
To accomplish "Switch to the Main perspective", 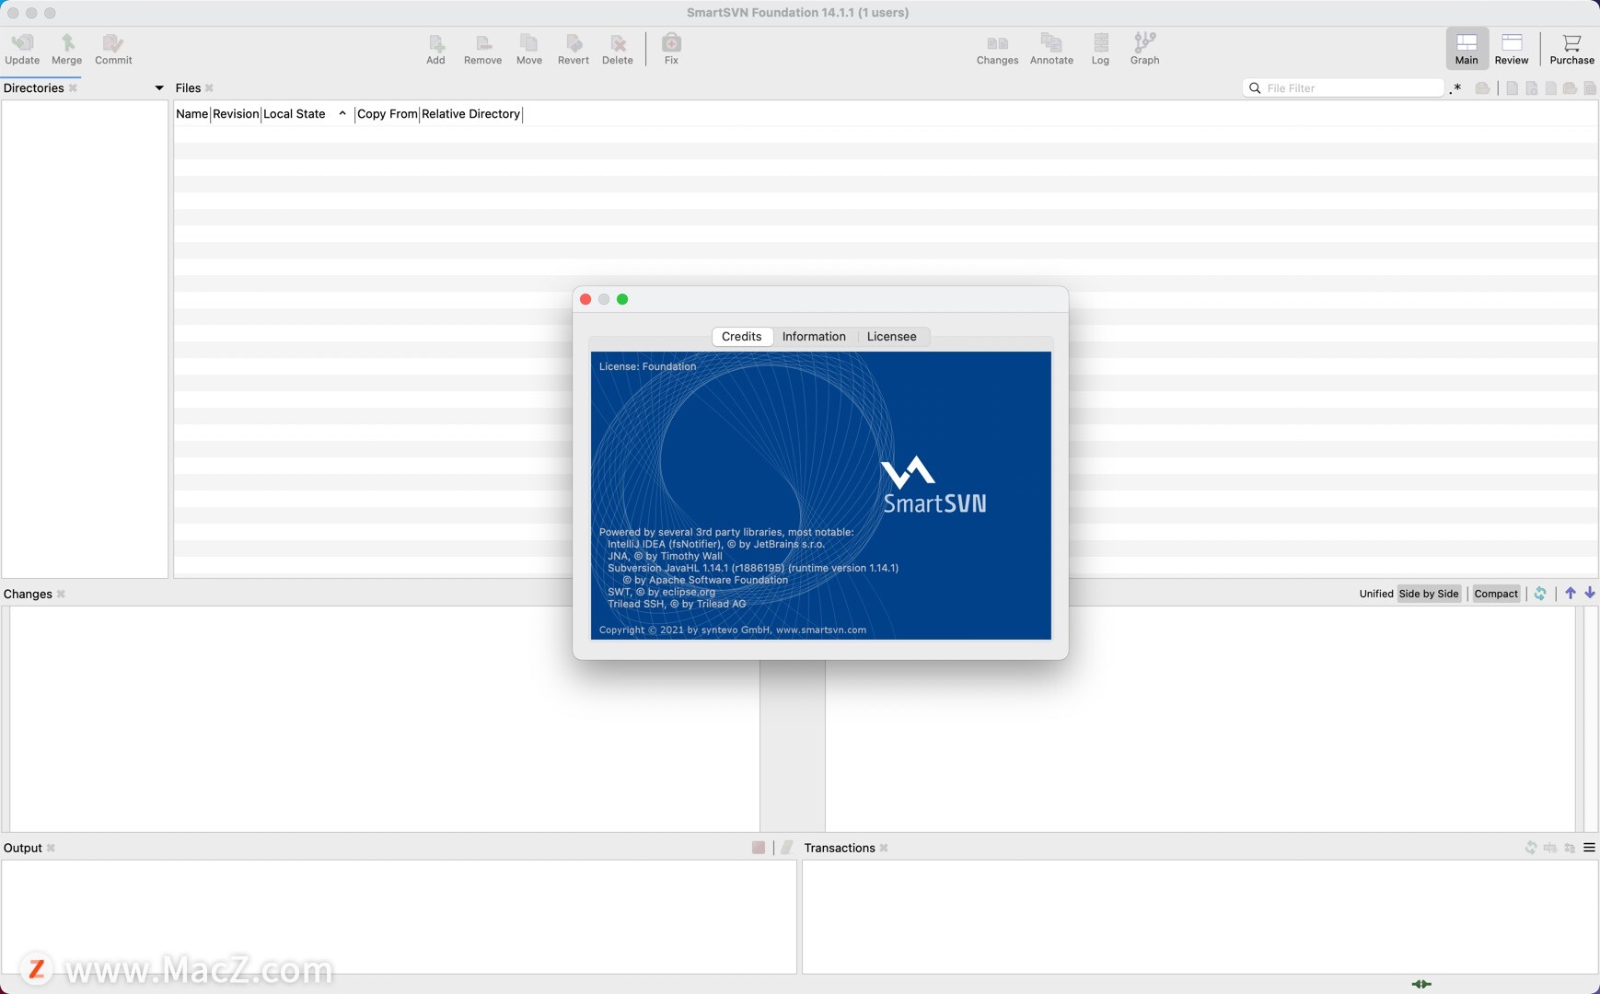I will (x=1467, y=49).
